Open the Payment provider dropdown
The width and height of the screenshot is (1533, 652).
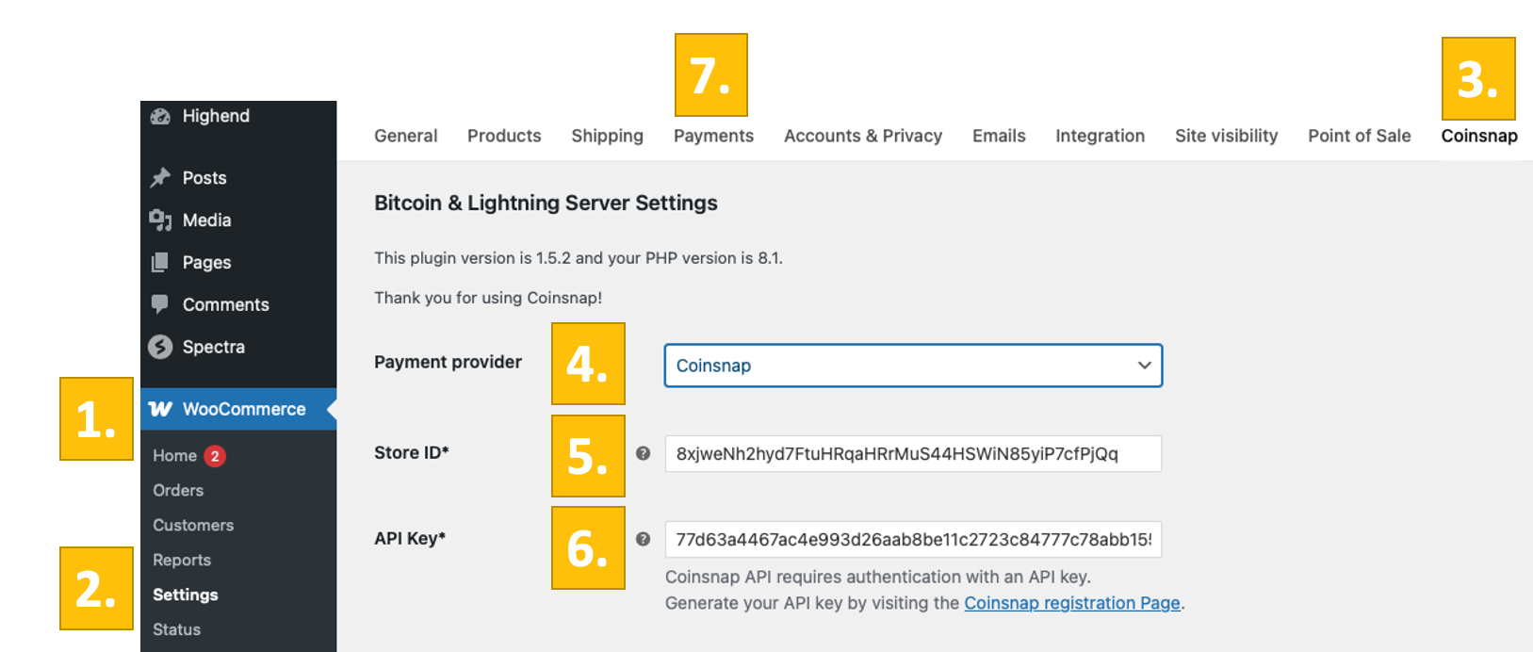pyautogui.click(x=912, y=366)
